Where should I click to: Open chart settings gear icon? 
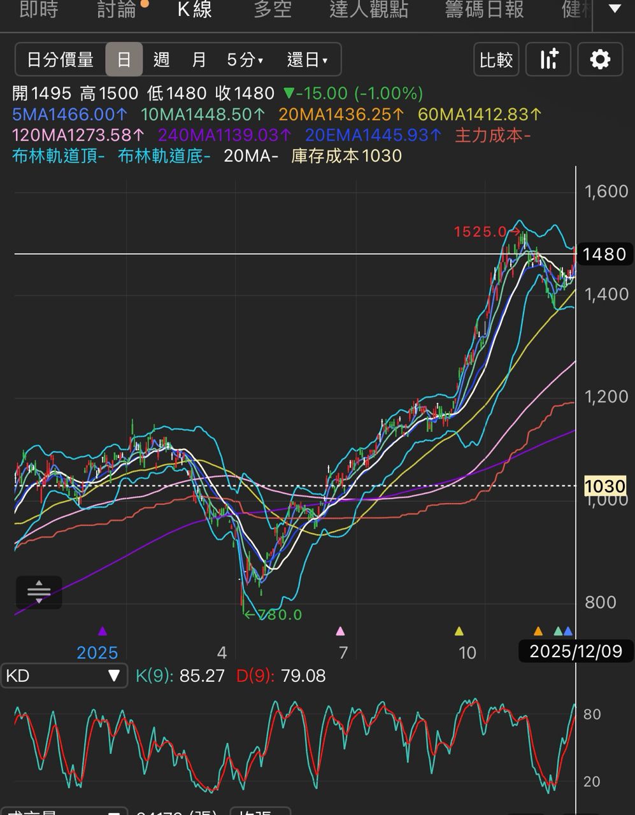[599, 60]
